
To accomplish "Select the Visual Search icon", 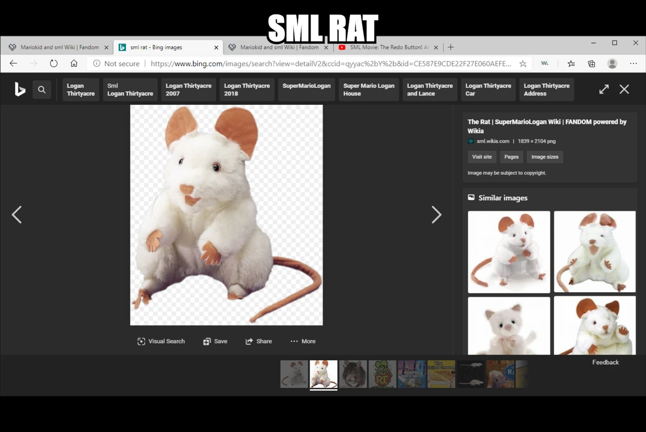I will click(x=141, y=341).
